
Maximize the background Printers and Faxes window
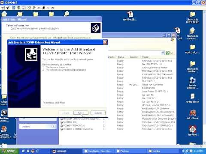(x=169, y=35)
